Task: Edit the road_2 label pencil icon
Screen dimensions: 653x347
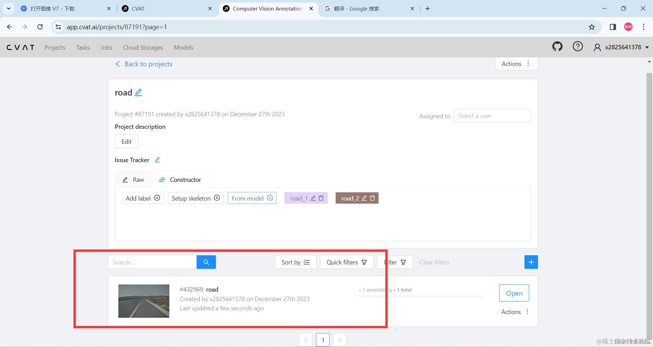Action: [x=364, y=198]
